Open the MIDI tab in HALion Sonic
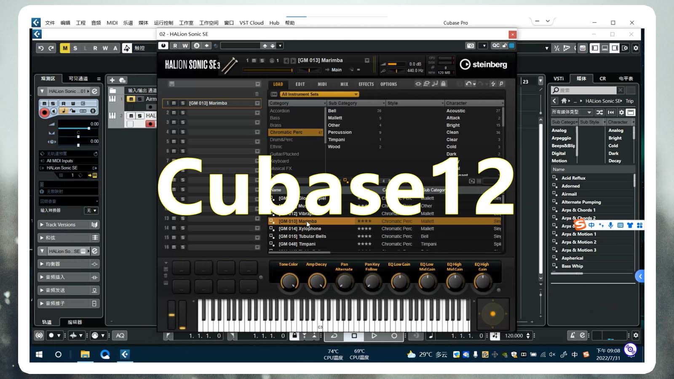 322,84
